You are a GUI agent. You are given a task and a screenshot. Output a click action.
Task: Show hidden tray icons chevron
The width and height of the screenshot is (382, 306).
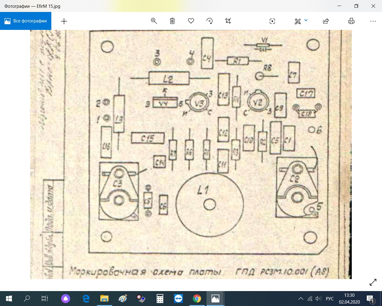coord(301,299)
